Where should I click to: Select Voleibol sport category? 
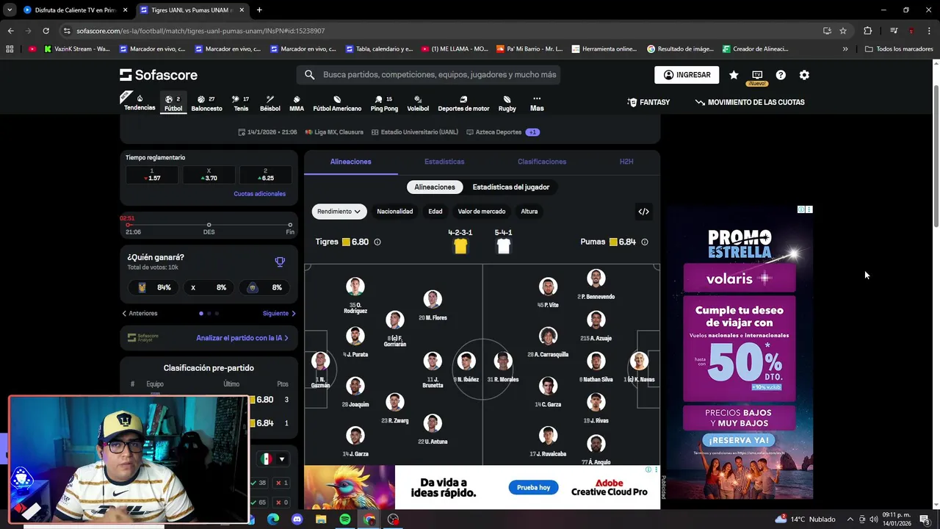click(x=418, y=104)
